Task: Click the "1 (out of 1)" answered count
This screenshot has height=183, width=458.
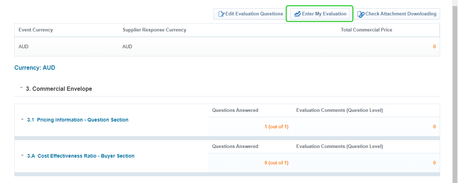Action: click(x=276, y=127)
